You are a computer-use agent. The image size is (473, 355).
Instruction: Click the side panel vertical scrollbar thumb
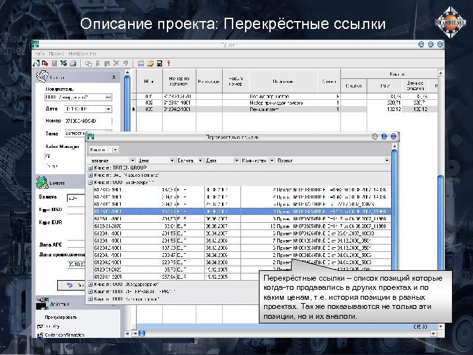[127, 104]
